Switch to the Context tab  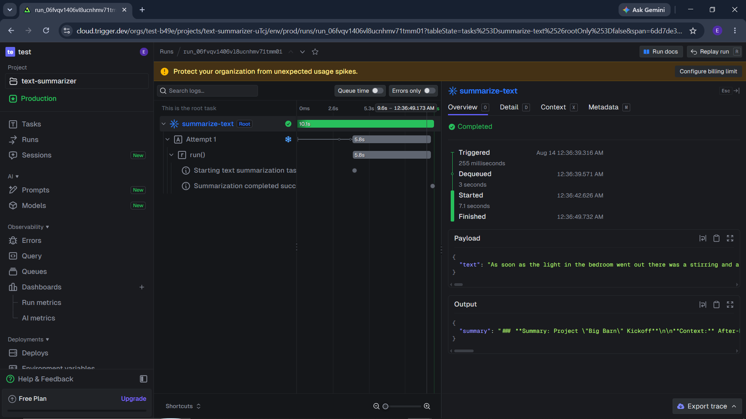pos(559,107)
